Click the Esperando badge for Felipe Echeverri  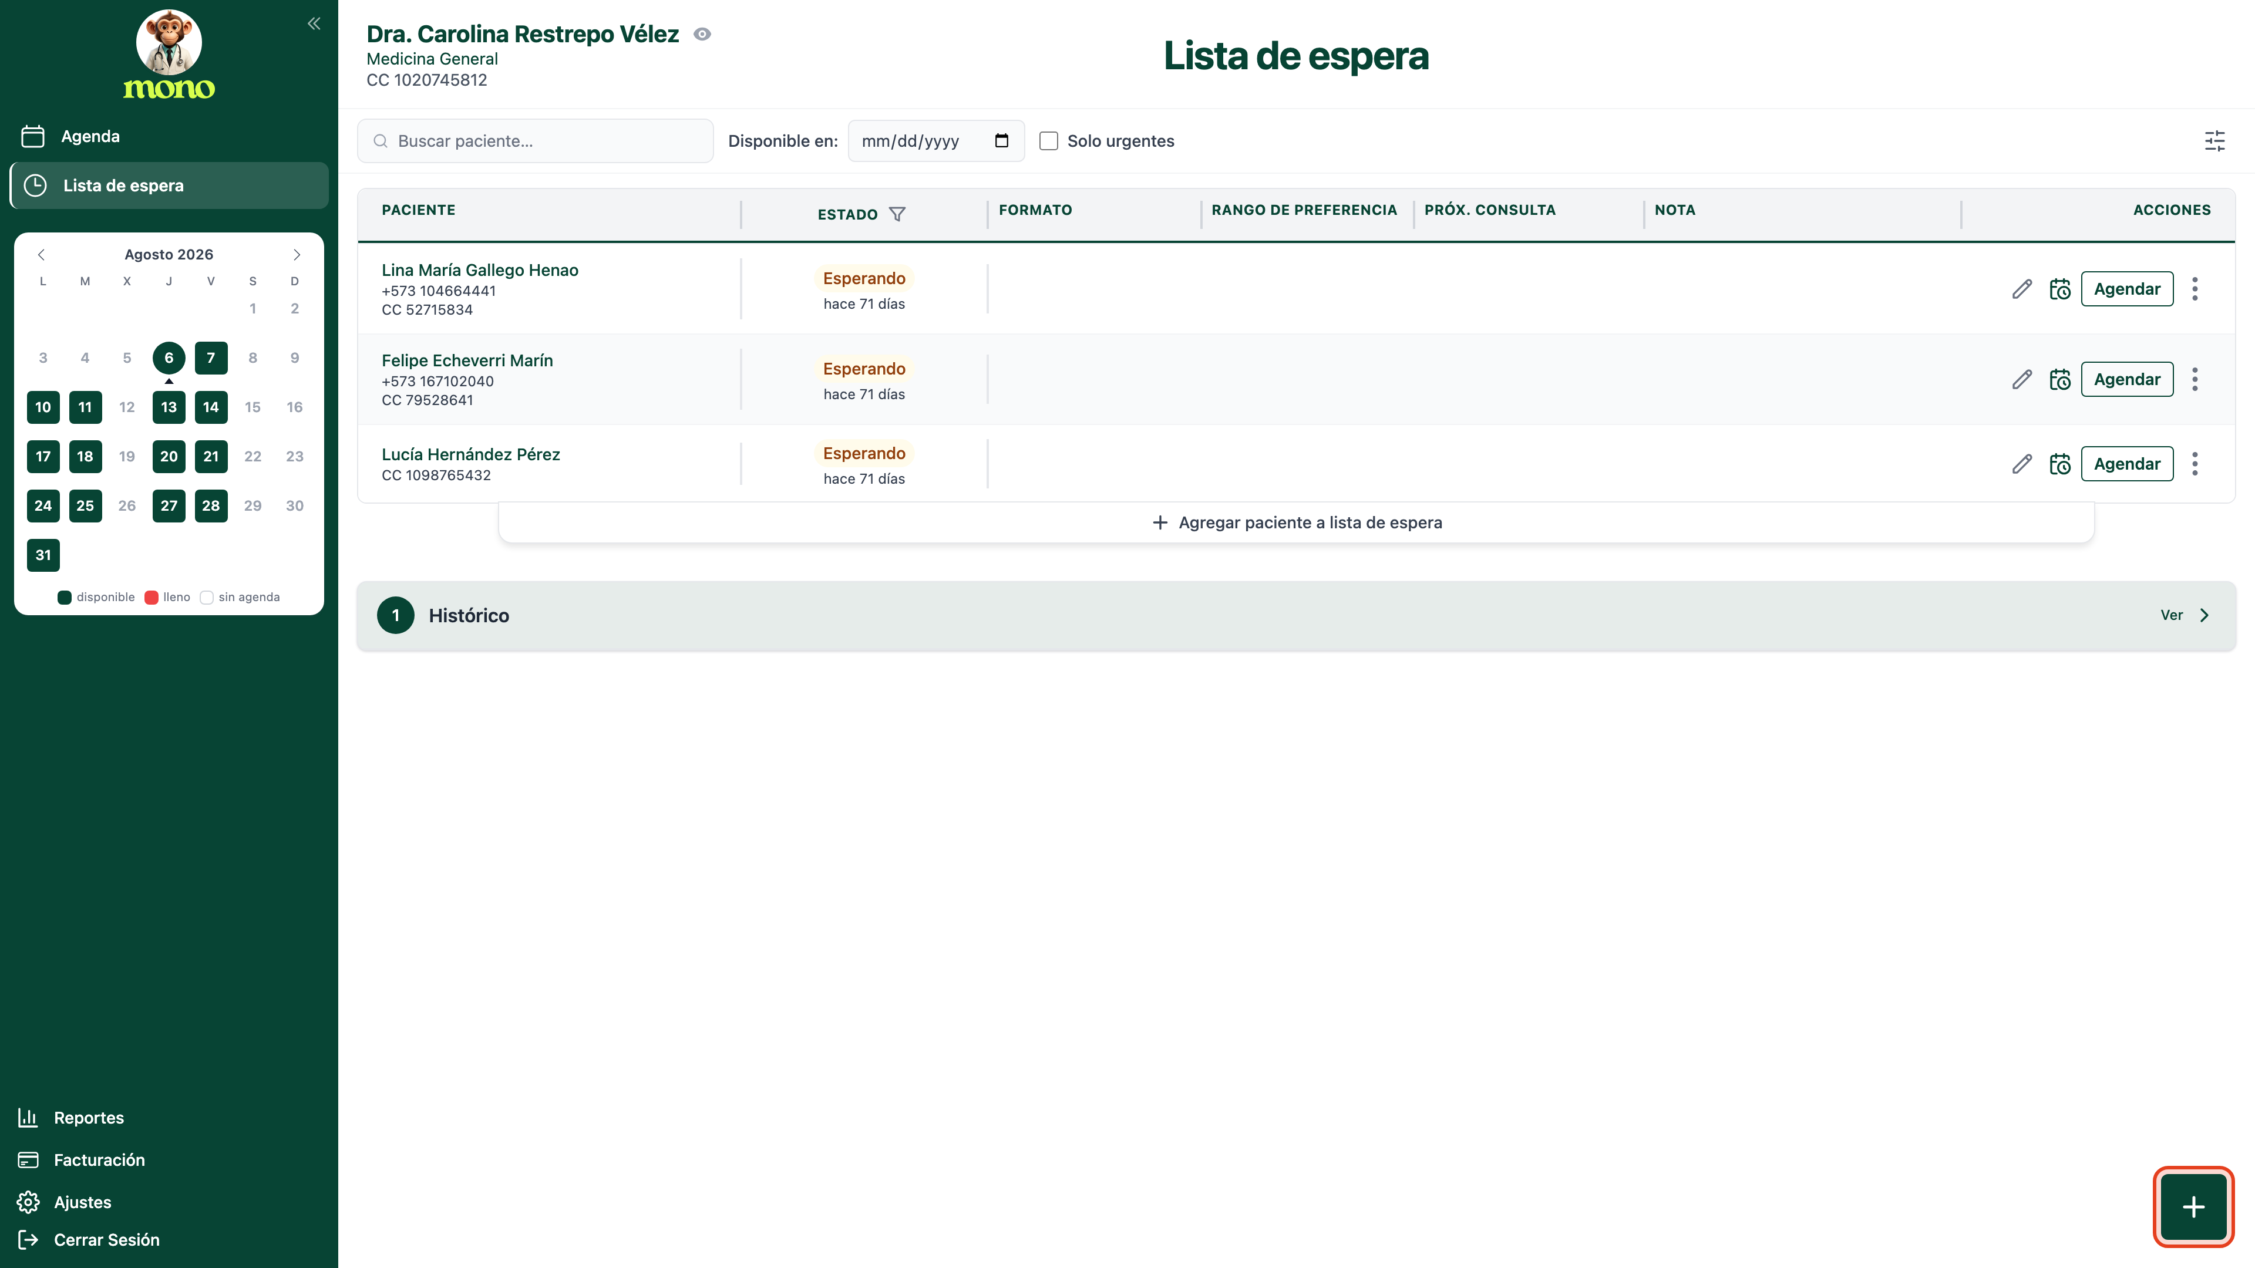(x=864, y=369)
